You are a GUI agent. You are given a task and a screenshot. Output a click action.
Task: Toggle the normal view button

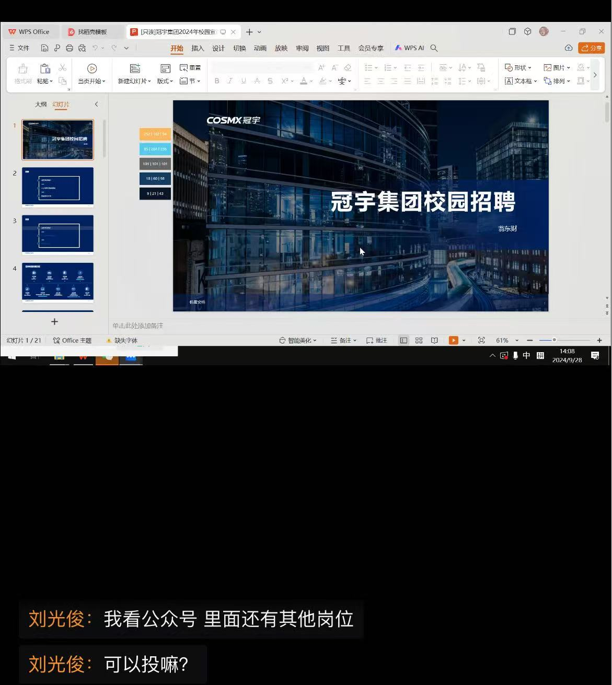pyautogui.click(x=403, y=340)
